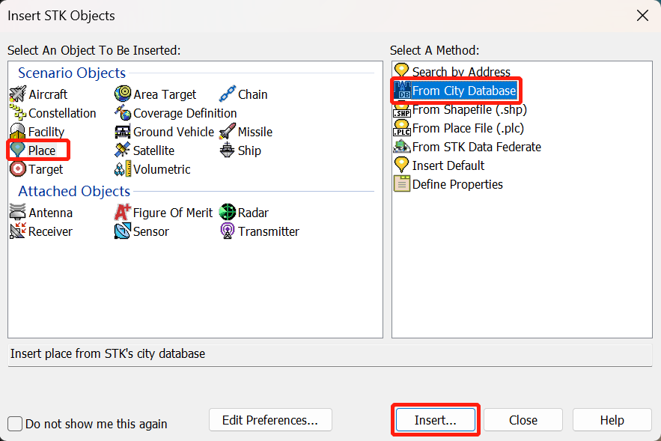The height and width of the screenshot is (441, 661).
Task: Choose the Figure Of Merit icon
Action: coord(123,213)
